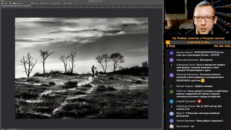Click Yosef Levi's green Y avatar
This screenshot has height=130, width=231.
tap(171, 92)
